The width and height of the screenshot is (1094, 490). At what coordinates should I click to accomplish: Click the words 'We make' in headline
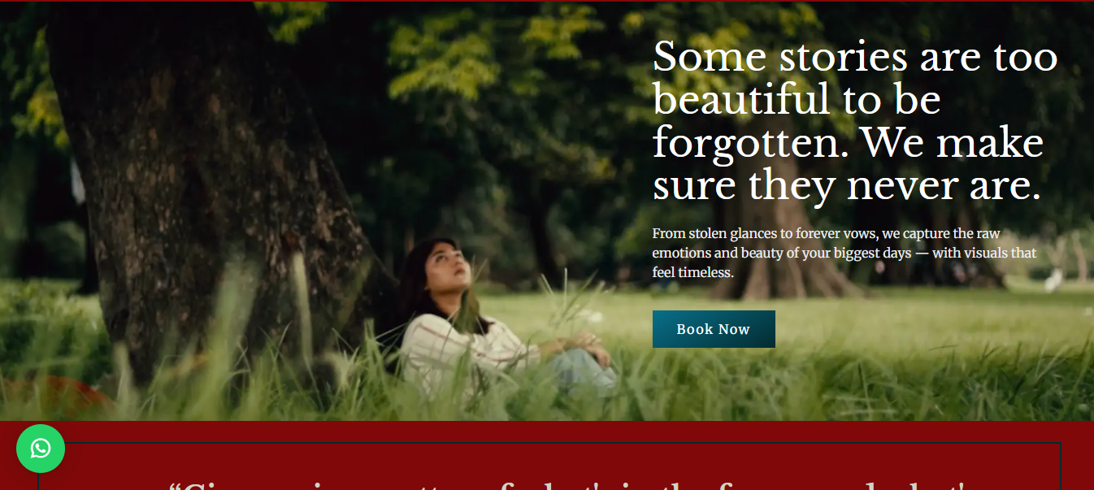click(x=952, y=144)
